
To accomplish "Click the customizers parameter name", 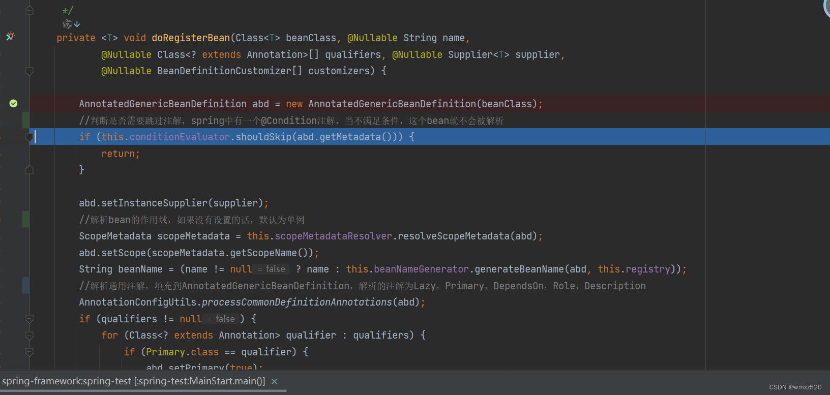I will 339,71.
